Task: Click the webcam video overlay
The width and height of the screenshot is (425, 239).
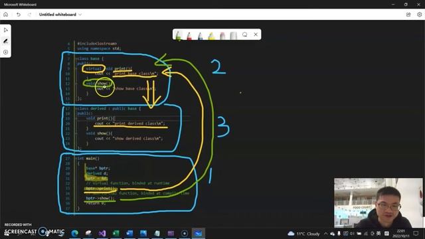Action: [x=378, y=202]
